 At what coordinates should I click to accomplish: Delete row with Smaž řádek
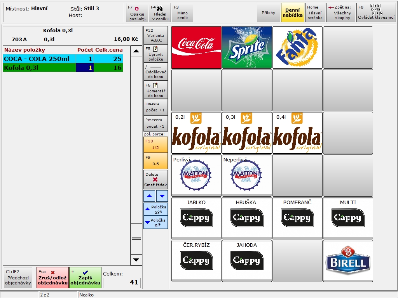pos(155,179)
